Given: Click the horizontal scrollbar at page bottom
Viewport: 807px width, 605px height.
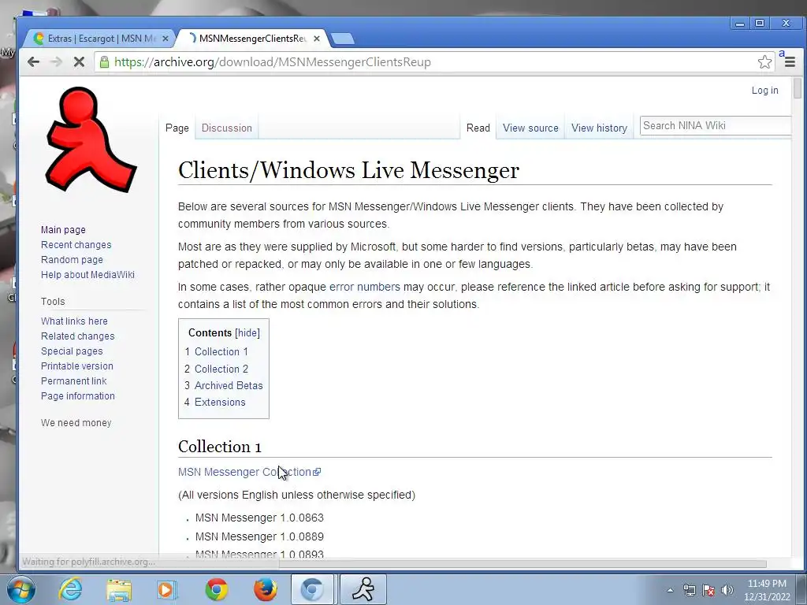Looking at the screenshot, I should [x=523, y=564].
